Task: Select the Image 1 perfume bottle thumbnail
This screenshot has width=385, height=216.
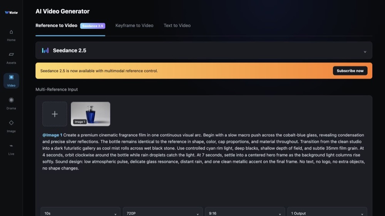Action: (x=90, y=114)
